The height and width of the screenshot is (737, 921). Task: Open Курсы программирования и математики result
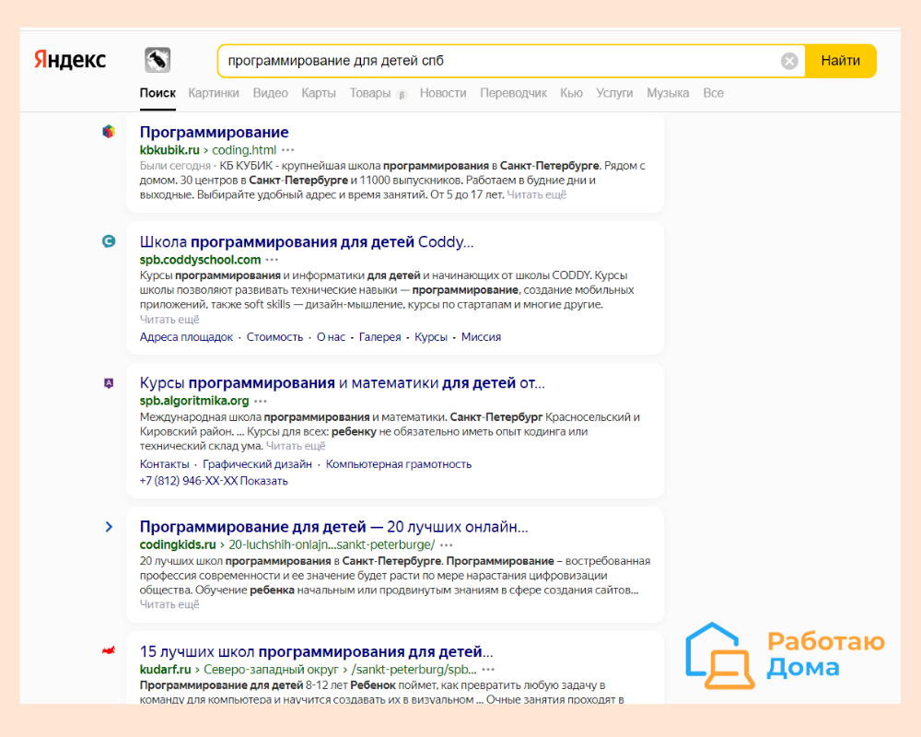pyautogui.click(x=343, y=382)
